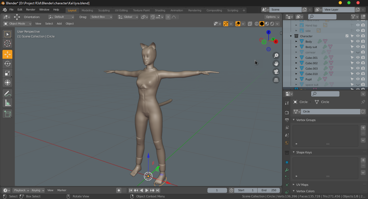
Task: Uncheck the Character collection checkbox
Action: coord(347,36)
